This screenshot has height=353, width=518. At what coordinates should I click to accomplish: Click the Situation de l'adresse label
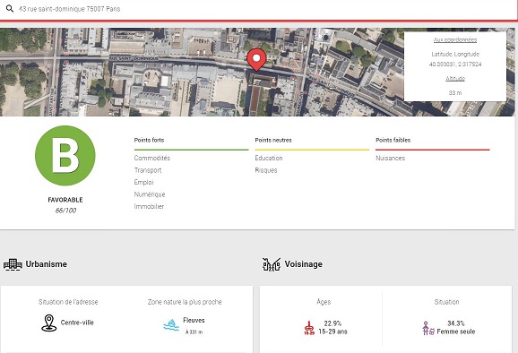pos(68,302)
